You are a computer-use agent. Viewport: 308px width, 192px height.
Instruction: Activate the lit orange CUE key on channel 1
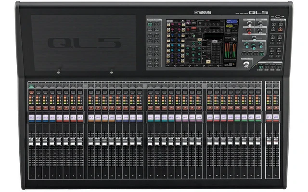31,92
